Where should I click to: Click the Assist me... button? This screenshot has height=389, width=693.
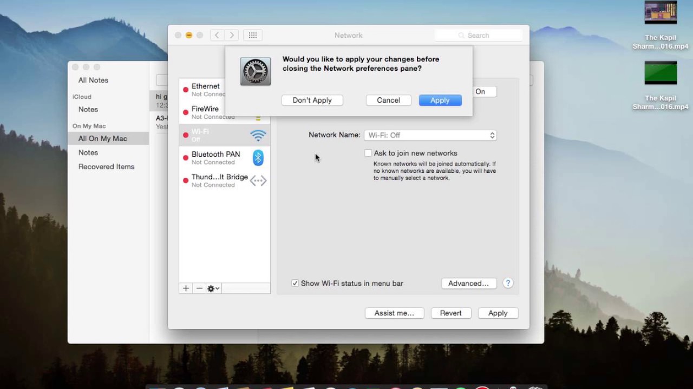tap(394, 313)
